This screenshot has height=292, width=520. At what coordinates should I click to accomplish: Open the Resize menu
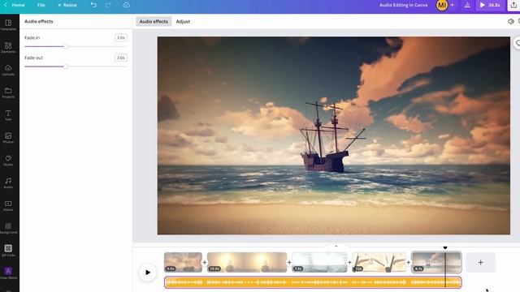click(x=67, y=5)
